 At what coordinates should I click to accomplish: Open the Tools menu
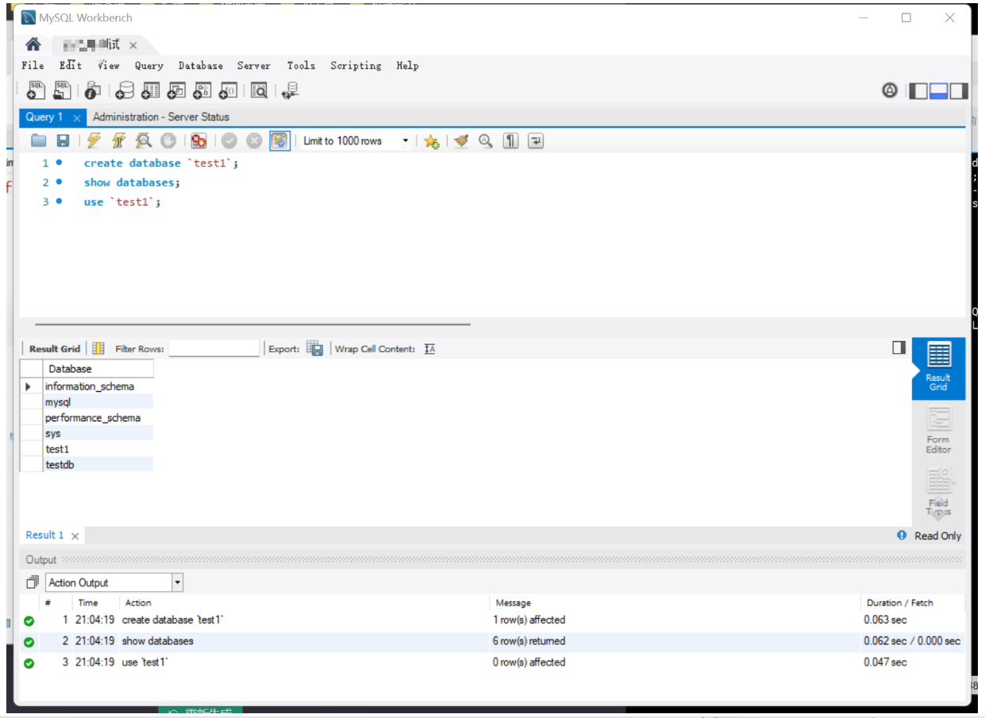point(302,66)
